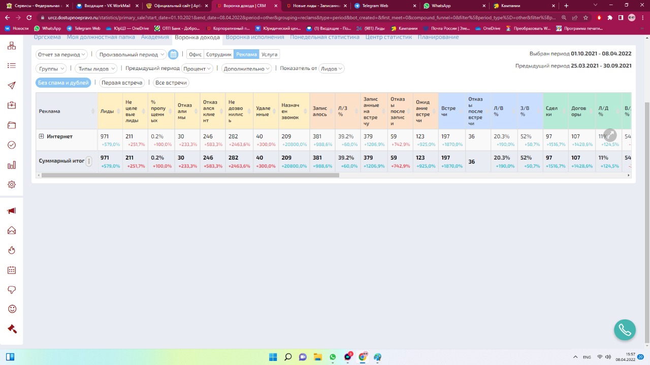Select 'Сотрудник' grouping button
The image size is (650, 365).
(x=219, y=54)
